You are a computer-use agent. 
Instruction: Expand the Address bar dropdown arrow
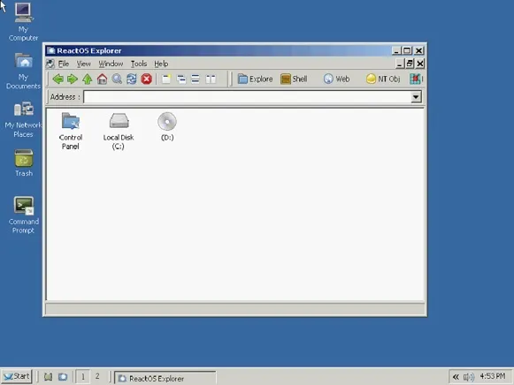click(x=416, y=97)
